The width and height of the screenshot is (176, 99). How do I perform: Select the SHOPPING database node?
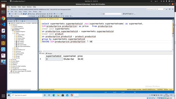17,30
